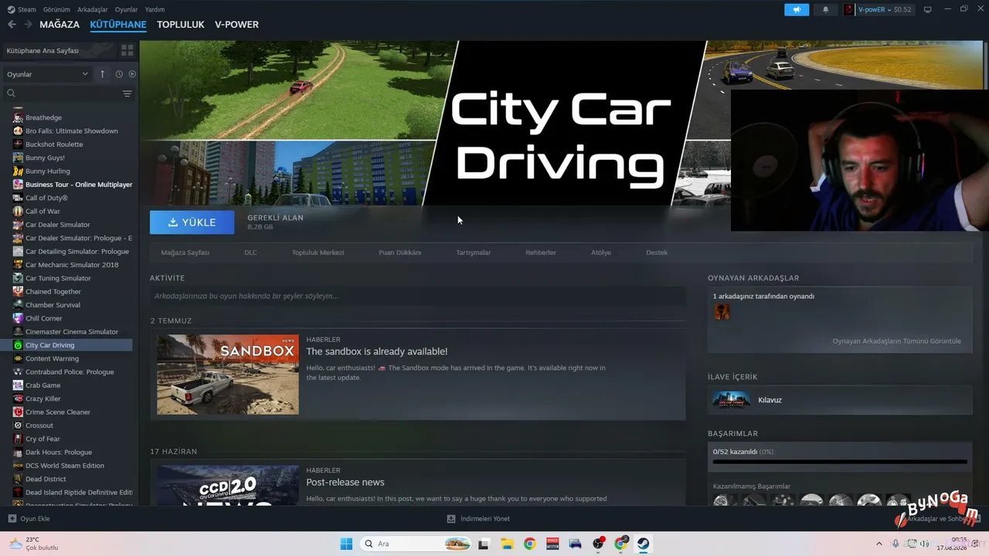Open the Puan Dükkânı link
This screenshot has height=556, width=989.
click(x=400, y=253)
